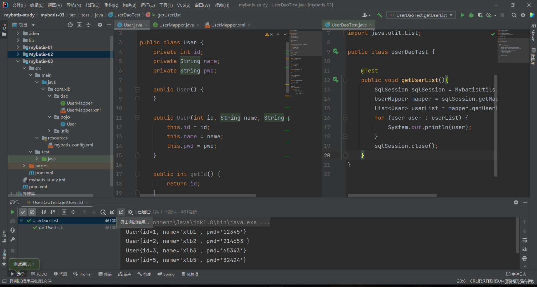537x287 pixels.
Task: Select UserMapper.xml in the dao package
Action: pos(84,110)
